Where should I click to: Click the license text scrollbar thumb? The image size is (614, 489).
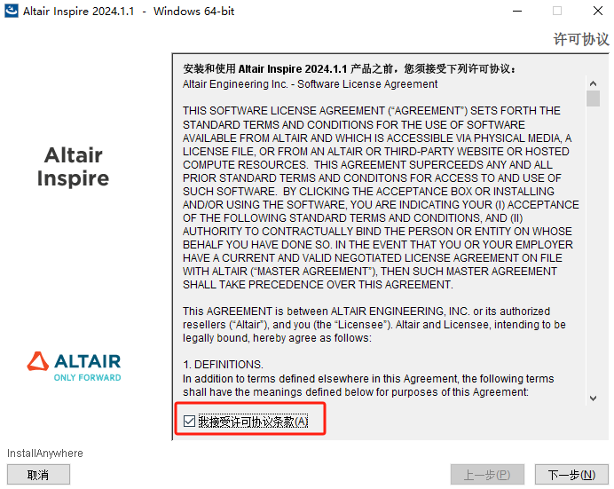point(593,99)
